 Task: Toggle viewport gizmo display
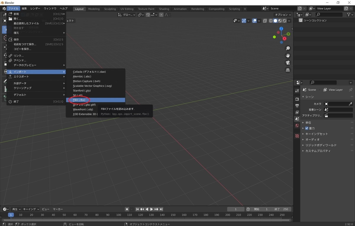point(244,21)
